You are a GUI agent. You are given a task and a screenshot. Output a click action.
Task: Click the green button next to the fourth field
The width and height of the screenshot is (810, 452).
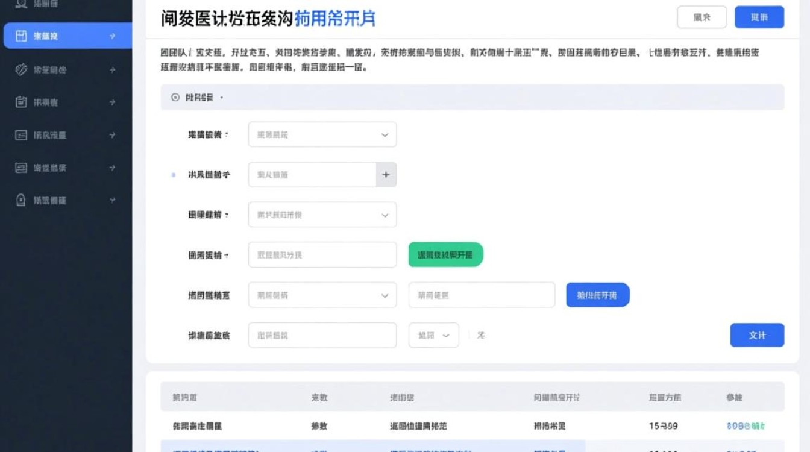[445, 254]
